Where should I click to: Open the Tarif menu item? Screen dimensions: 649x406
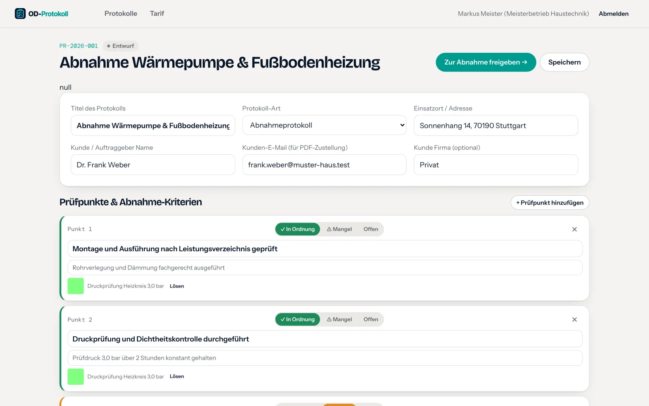157,13
